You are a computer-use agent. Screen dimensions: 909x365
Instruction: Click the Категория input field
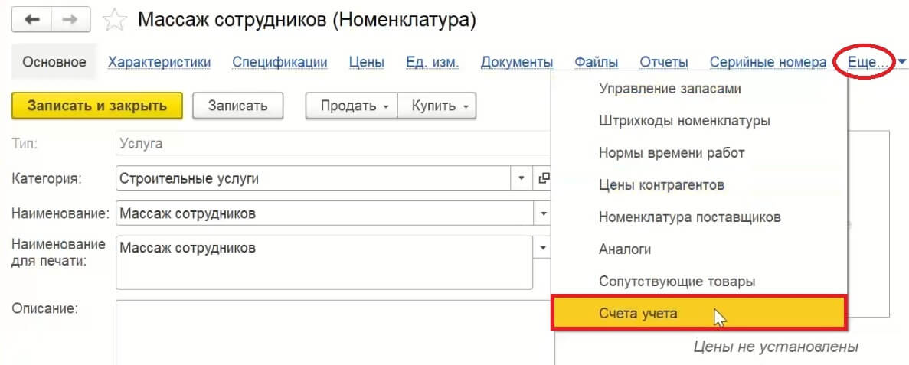[x=313, y=178]
